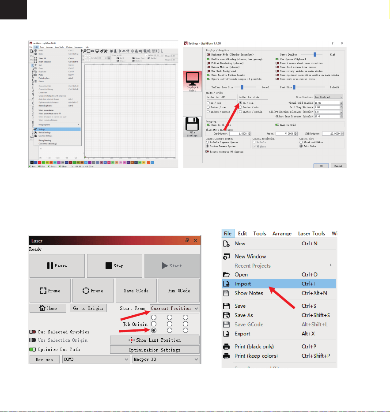The width and height of the screenshot is (390, 412).
Task: Undock the Laser panel
Action: pos(186,240)
